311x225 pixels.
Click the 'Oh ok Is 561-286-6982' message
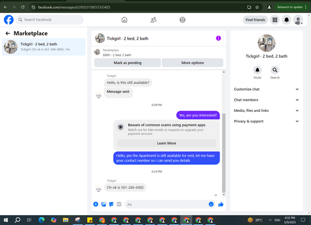125,188
